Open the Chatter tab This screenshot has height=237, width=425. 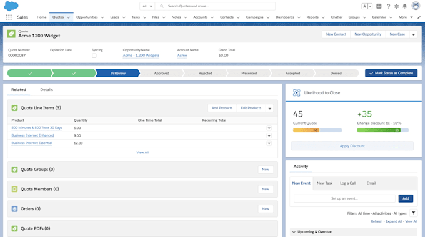[x=337, y=17]
